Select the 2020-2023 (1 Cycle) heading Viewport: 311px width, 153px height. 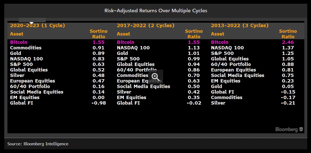pos(37,26)
